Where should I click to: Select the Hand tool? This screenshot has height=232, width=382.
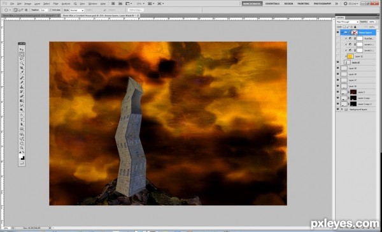(22, 143)
